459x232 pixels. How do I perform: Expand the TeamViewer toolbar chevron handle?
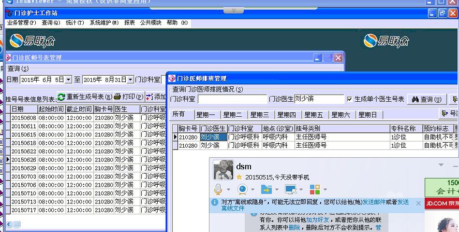pos(234,11)
